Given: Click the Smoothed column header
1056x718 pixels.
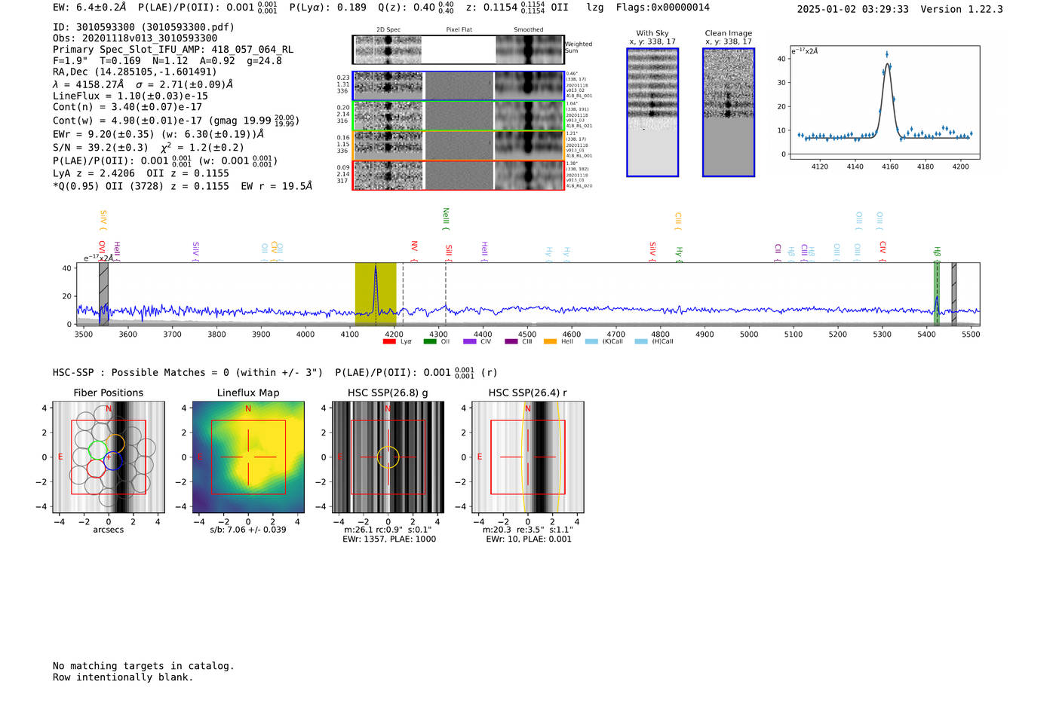Looking at the screenshot, I should tap(529, 29).
